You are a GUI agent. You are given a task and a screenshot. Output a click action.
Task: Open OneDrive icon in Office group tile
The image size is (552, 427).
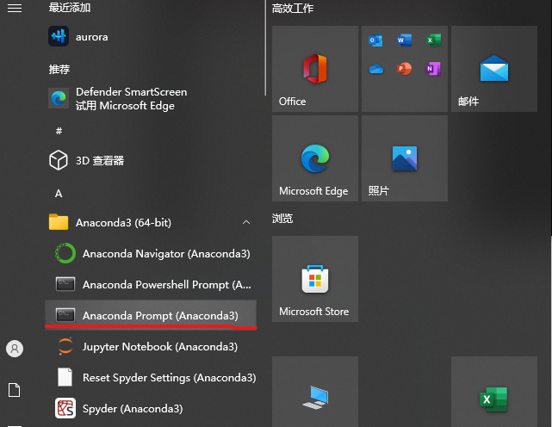pos(376,69)
